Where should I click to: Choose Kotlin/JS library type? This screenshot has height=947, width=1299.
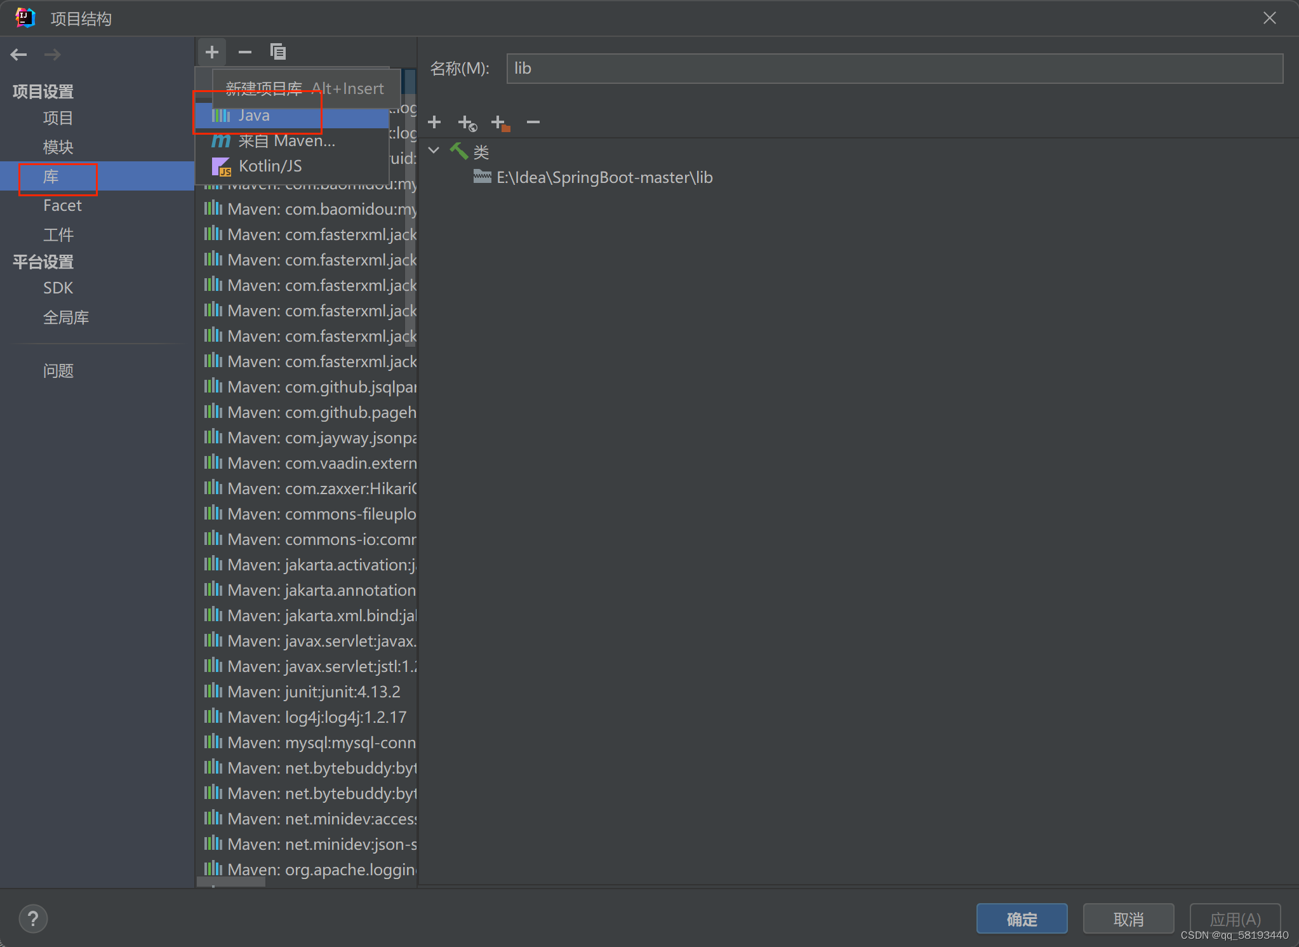(x=270, y=166)
